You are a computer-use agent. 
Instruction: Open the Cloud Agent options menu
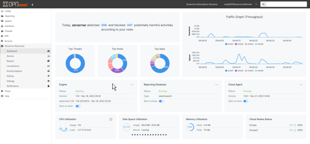[301, 85]
